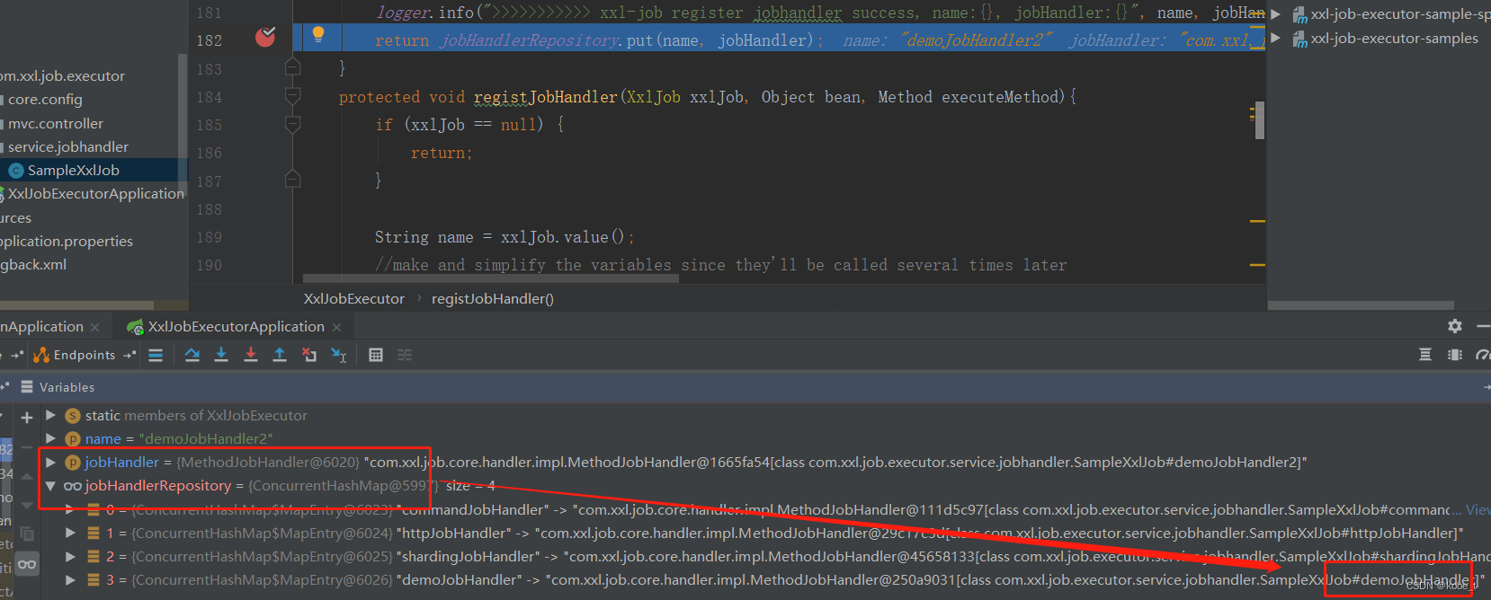Image resolution: width=1491 pixels, height=600 pixels.
Task: Select XxlJobExecutorApplication in project tree
Action: click(x=96, y=193)
